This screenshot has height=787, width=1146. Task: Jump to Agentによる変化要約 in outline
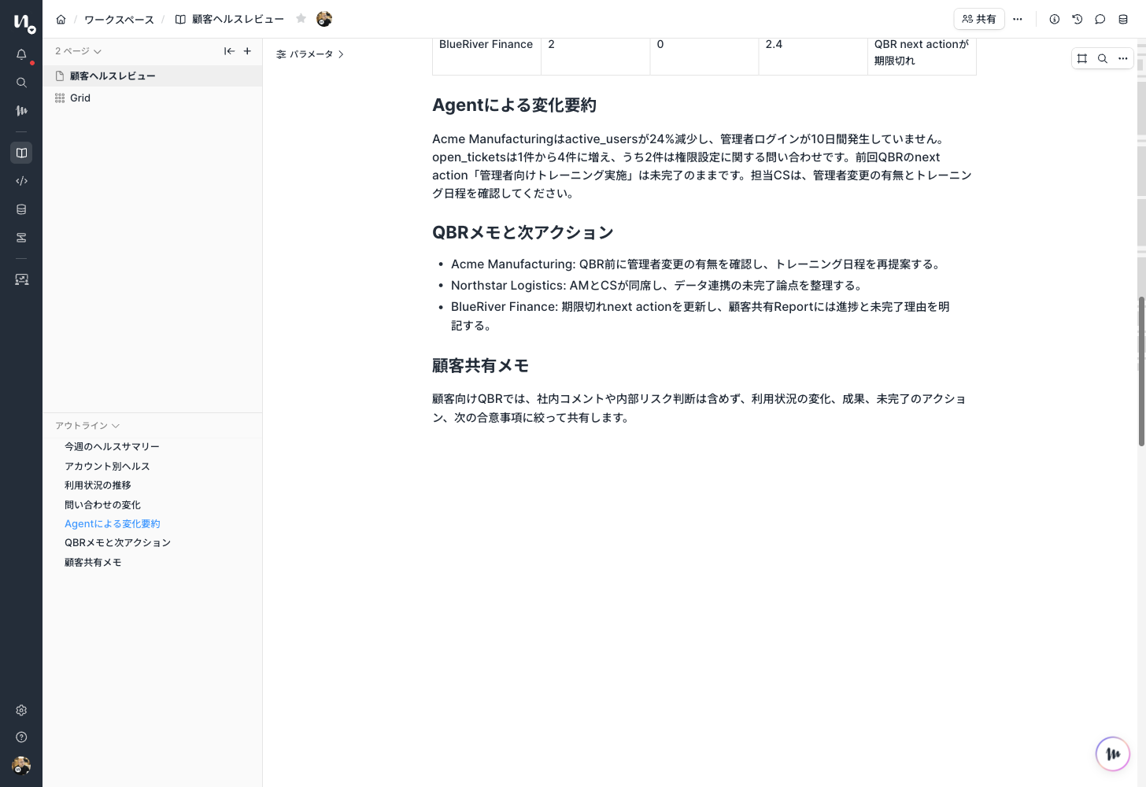[x=112, y=524]
